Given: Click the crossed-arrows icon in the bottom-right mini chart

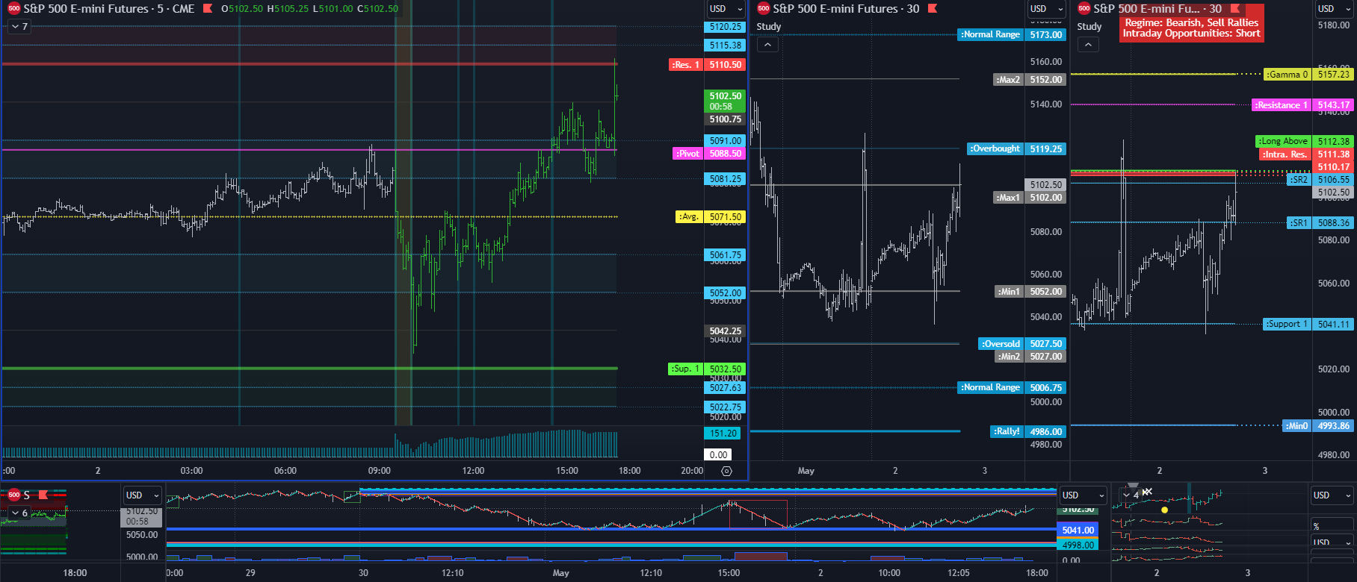Looking at the screenshot, I should click(x=1147, y=492).
